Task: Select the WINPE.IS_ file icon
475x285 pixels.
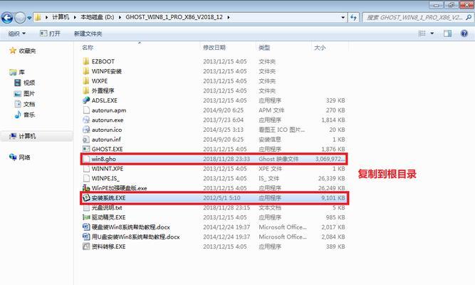Action: pos(86,178)
